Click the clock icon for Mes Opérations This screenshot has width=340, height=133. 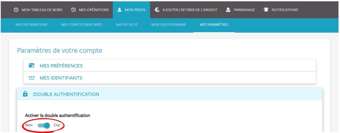click(x=73, y=10)
